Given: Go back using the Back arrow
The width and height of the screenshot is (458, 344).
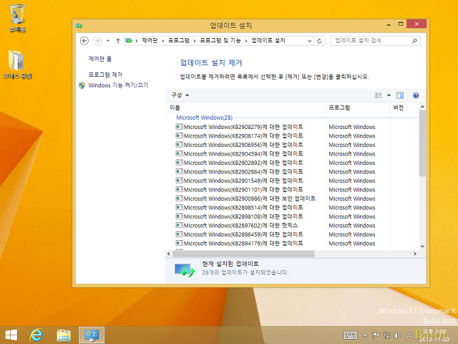Looking at the screenshot, I should (84, 41).
